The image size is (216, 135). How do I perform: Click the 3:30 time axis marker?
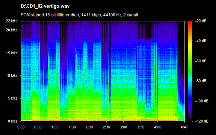(x=141, y=127)
